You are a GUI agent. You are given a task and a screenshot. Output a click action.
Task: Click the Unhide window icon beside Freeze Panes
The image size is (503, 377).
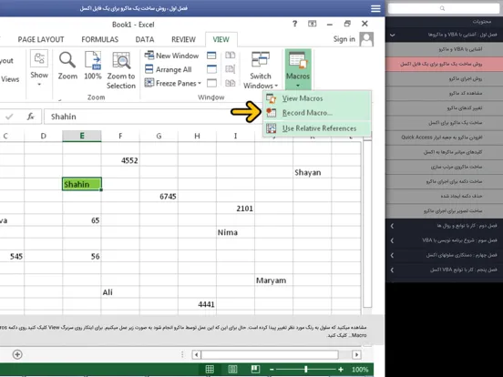(211, 84)
